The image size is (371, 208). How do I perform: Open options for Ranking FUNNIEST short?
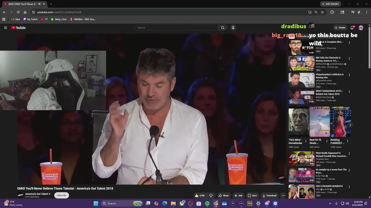(348, 141)
